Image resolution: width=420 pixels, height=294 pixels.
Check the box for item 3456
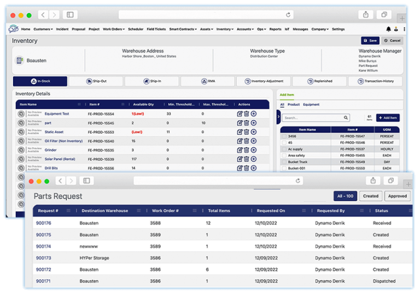click(284, 136)
